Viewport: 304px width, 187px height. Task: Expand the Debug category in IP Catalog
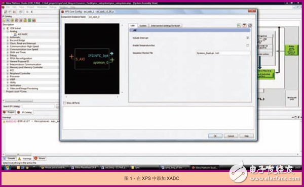[x=8, y=55]
